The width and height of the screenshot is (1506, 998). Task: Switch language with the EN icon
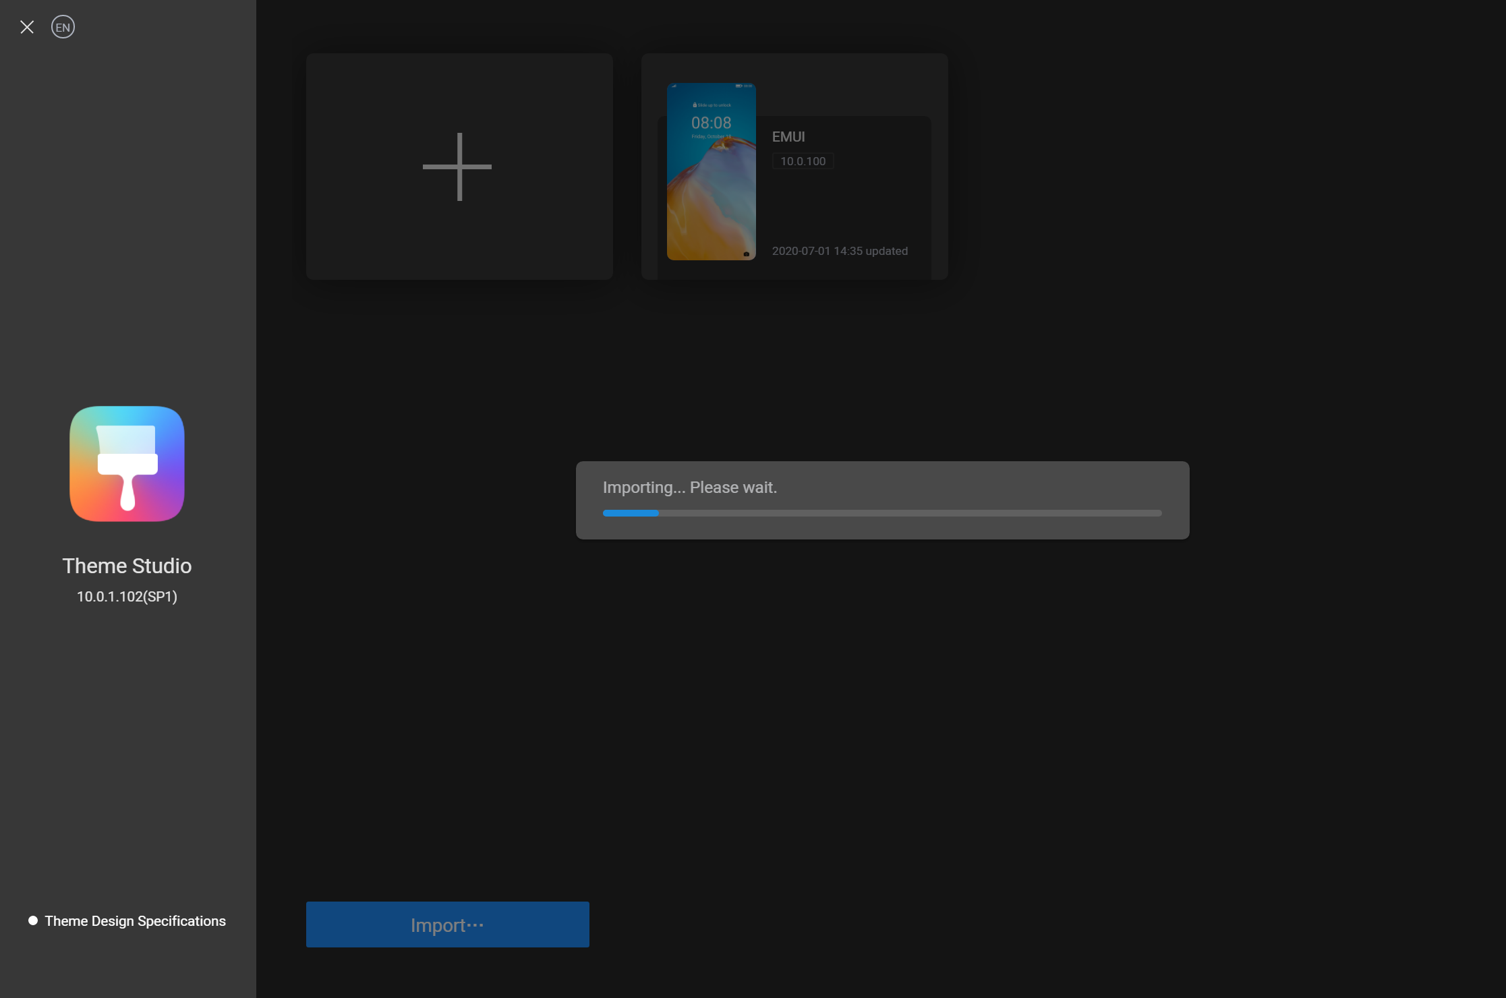(x=63, y=27)
